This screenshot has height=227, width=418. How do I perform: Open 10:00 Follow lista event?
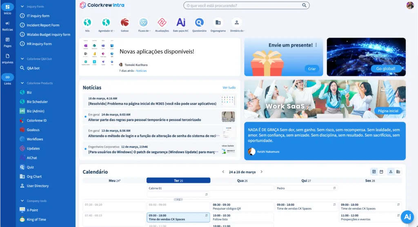pos(242,217)
